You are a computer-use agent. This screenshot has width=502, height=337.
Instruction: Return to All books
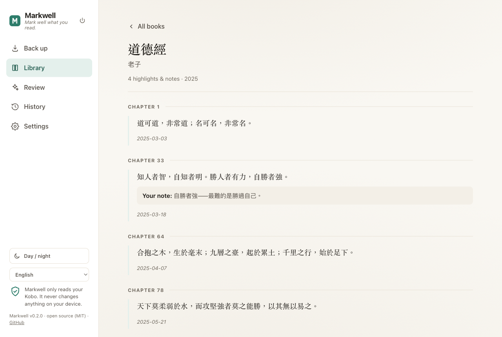[x=147, y=26]
